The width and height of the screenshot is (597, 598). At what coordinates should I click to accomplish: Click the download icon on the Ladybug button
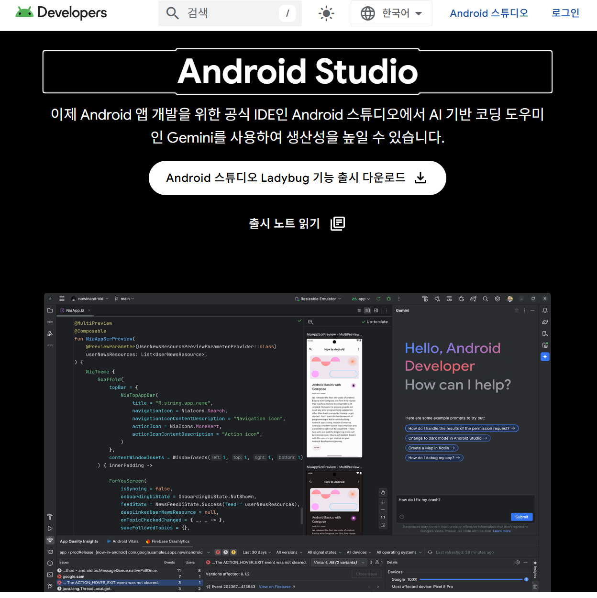tap(420, 178)
